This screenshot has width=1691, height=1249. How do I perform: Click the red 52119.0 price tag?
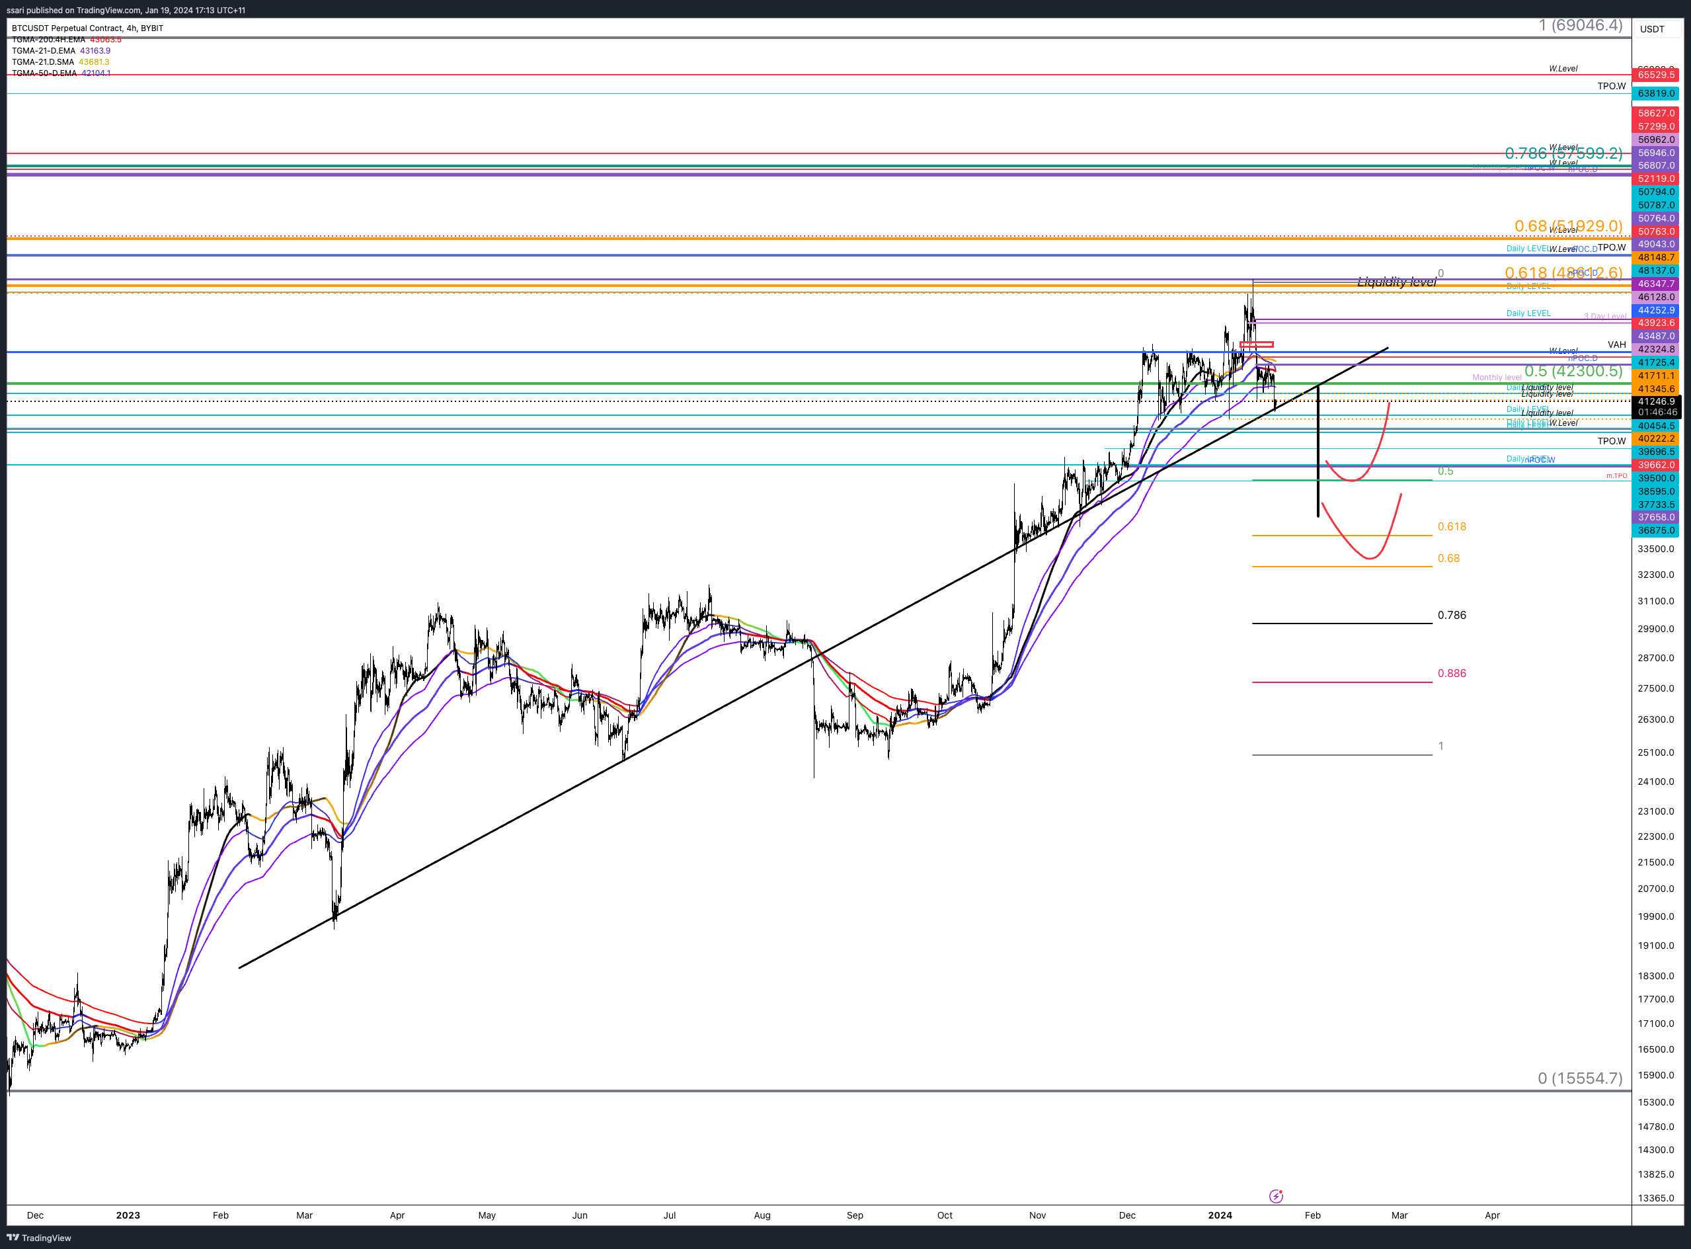1655,179
